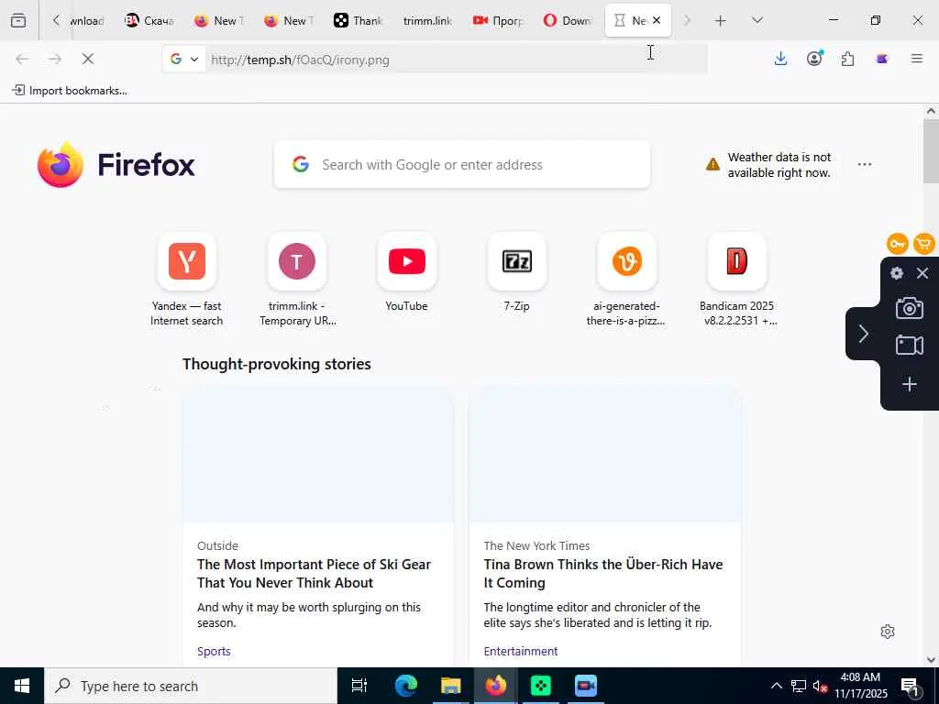Viewport: 939px width, 704px height.
Task: Switch to the Скача tab
Action: [149, 20]
